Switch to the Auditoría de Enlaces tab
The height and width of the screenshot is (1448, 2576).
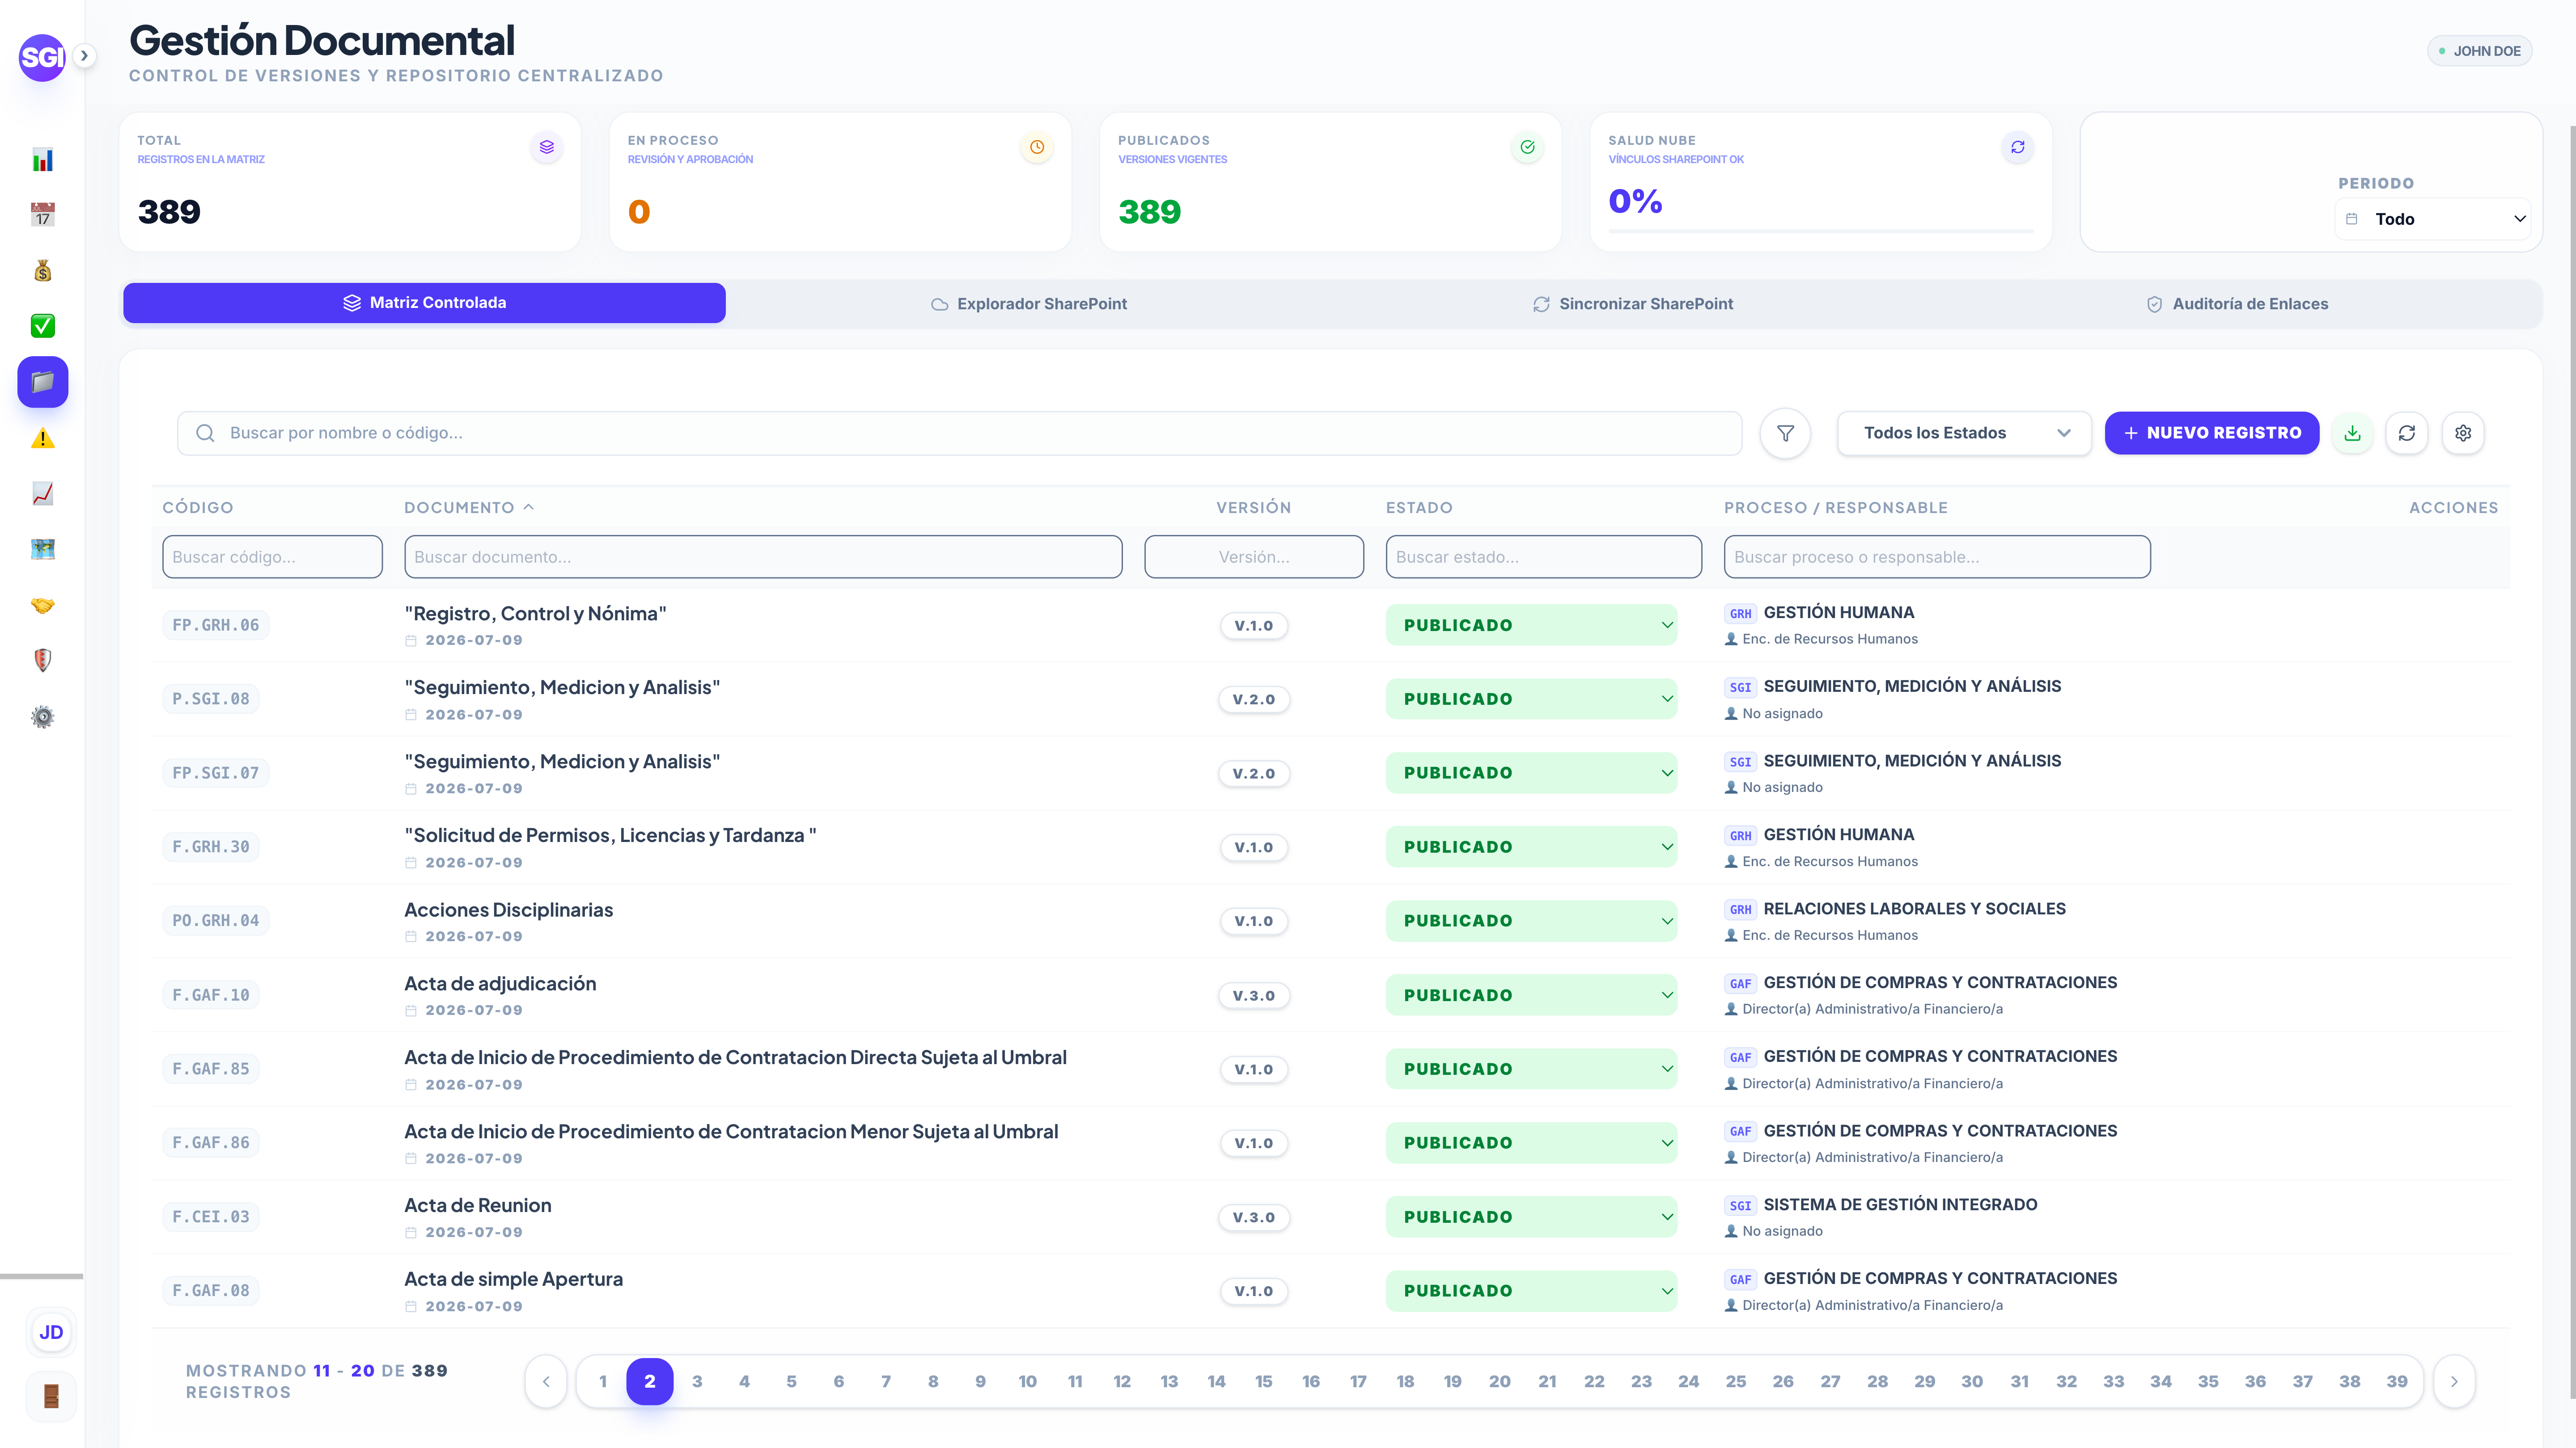(x=2237, y=304)
